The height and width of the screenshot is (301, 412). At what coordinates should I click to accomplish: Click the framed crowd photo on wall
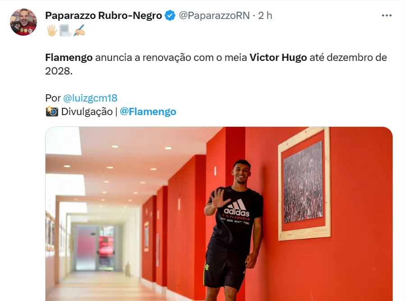[304, 183]
